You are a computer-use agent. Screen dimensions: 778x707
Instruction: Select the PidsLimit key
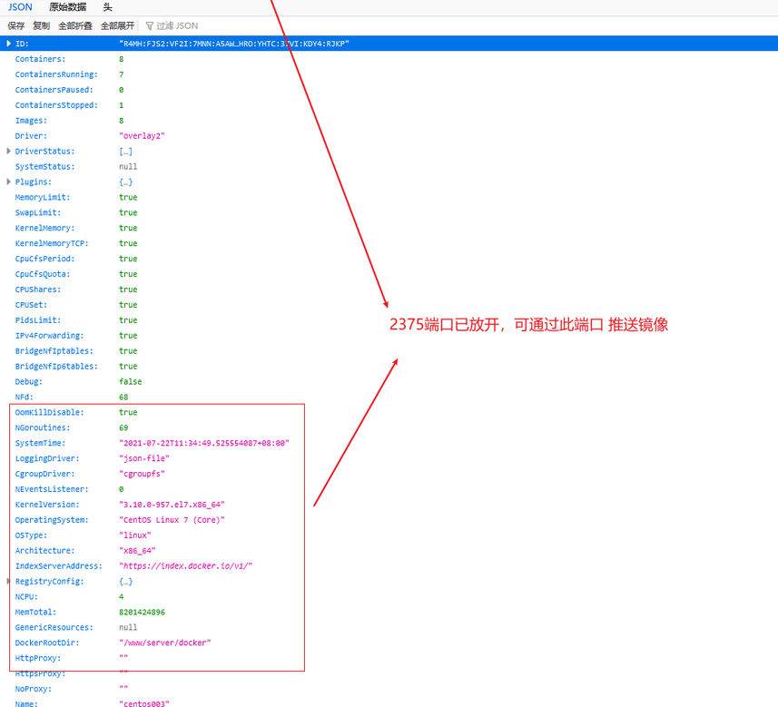pyautogui.click(x=38, y=320)
